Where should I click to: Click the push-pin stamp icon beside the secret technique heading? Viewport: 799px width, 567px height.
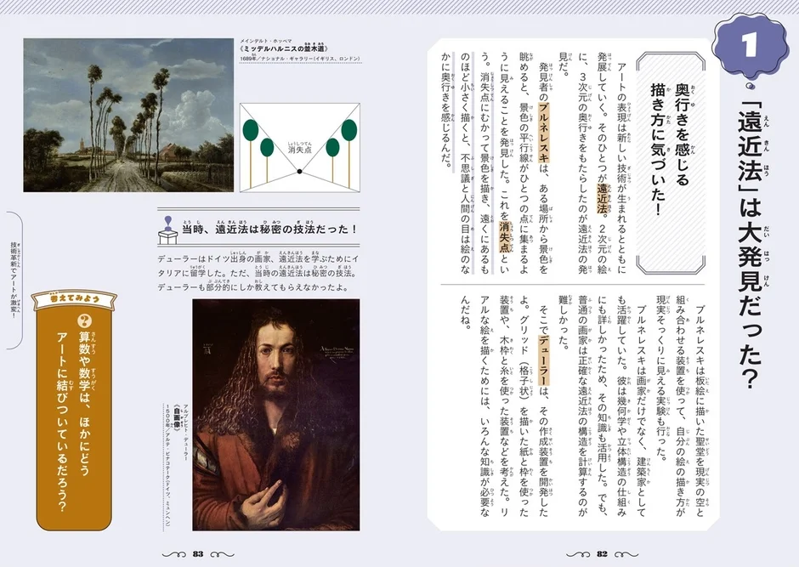[x=167, y=230]
